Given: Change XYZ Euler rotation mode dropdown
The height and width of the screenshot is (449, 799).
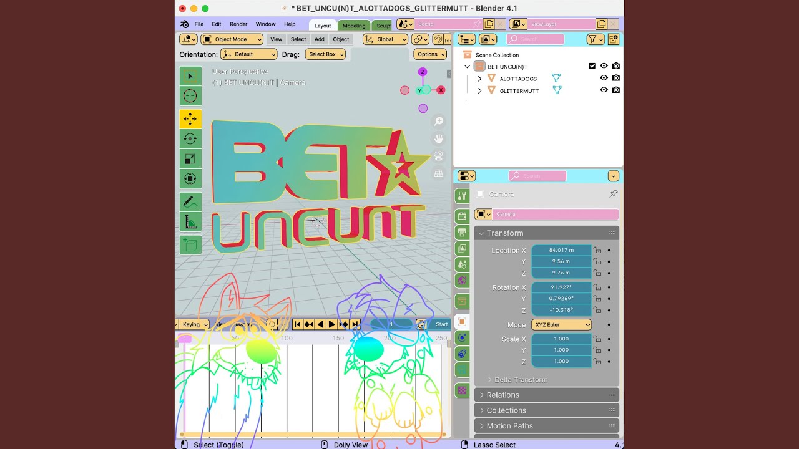Looking at the screenshot, I should (x=561, y=325).
